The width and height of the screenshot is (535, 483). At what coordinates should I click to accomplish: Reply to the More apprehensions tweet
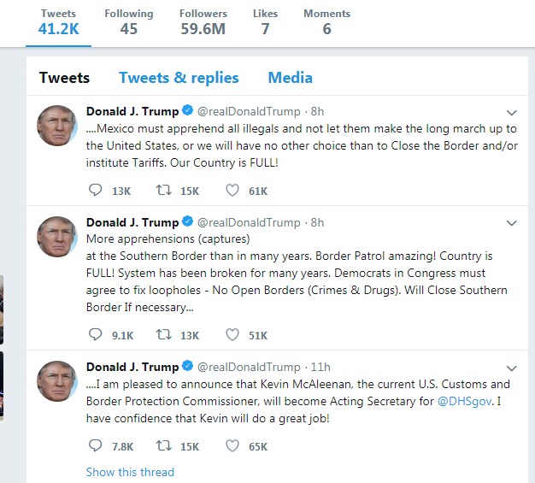96,335
